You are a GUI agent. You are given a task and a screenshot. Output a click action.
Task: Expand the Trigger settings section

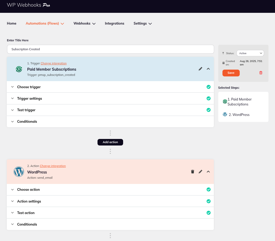(110, 98)
